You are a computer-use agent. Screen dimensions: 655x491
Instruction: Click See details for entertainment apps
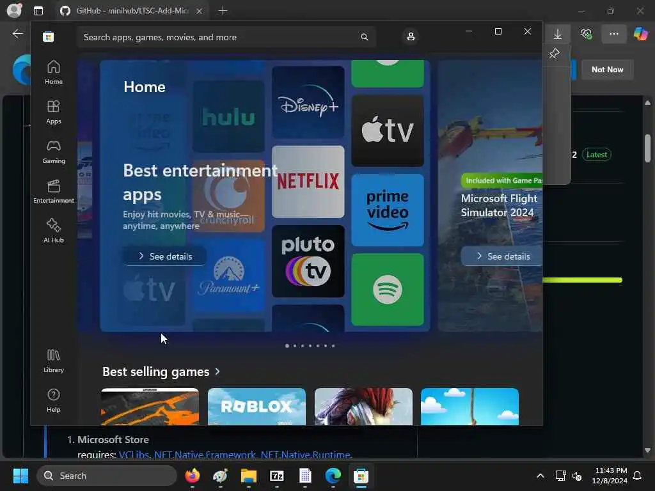(164, 256)
